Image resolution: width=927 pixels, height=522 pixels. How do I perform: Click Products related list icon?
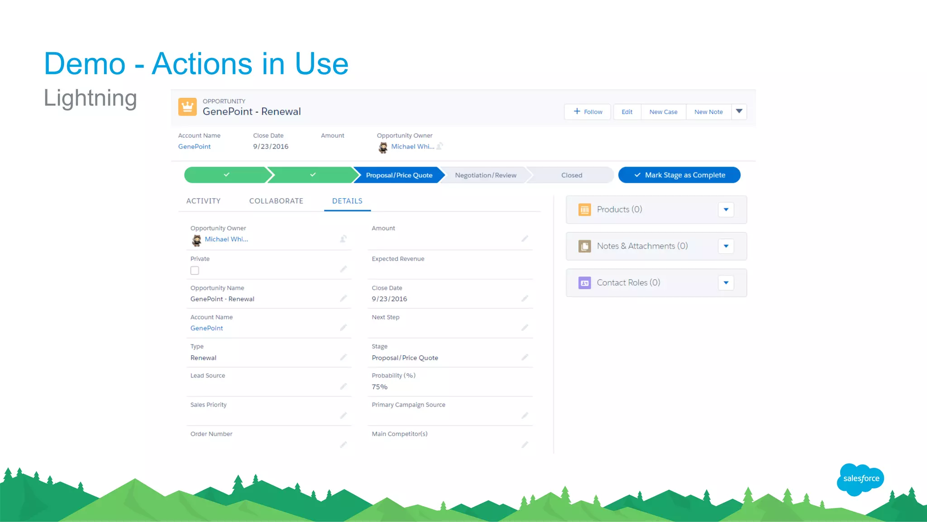(x=585, y=210)
